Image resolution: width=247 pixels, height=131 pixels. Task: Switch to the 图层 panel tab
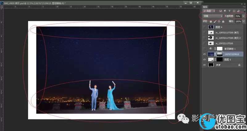[x=205, y=7]
